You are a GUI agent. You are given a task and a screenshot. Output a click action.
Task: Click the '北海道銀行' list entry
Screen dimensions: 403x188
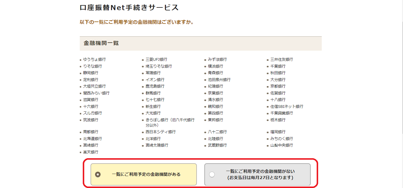click(93, 139)
